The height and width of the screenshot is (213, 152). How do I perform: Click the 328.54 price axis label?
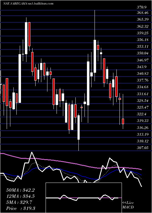click(x=143, y=100)
